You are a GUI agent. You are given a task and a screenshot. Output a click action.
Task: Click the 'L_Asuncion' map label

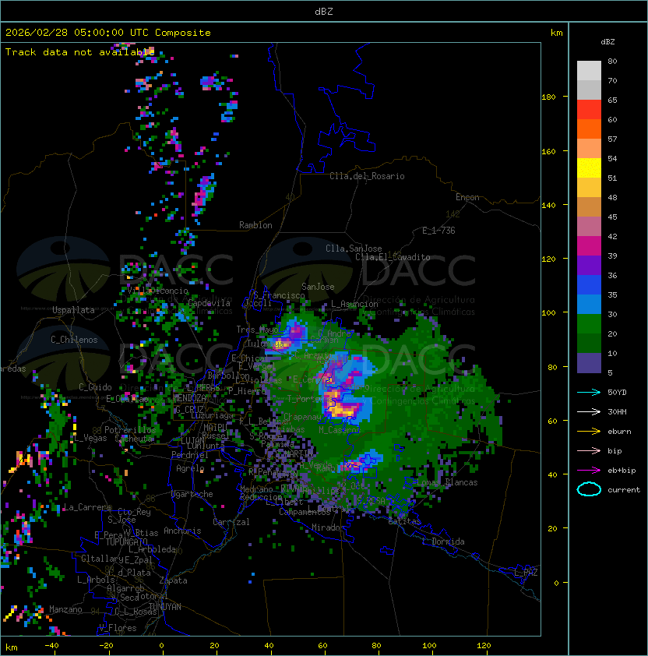pyautogui.click(x=354, y=304)
